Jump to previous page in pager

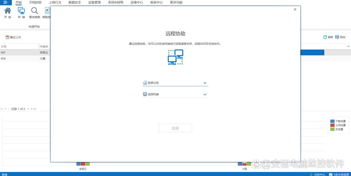click(x=5, y=109)
